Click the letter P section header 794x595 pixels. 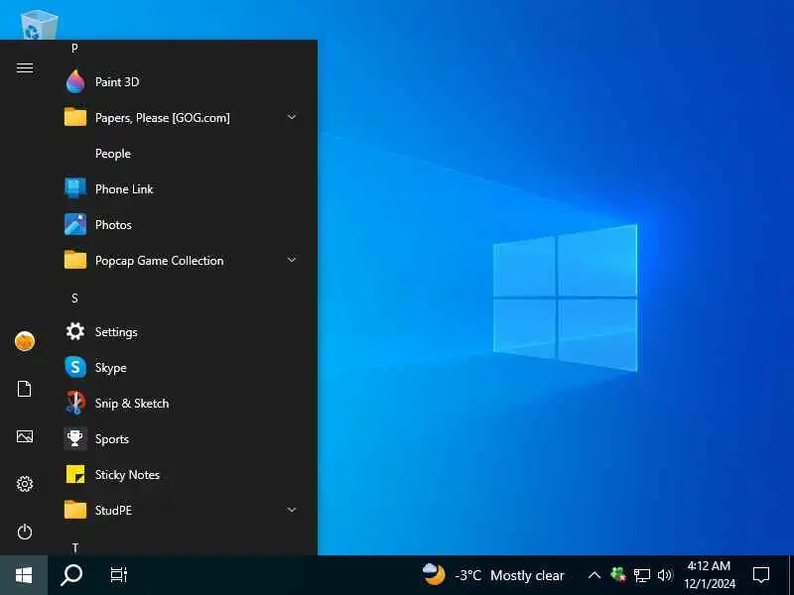(x=74, y=48)
